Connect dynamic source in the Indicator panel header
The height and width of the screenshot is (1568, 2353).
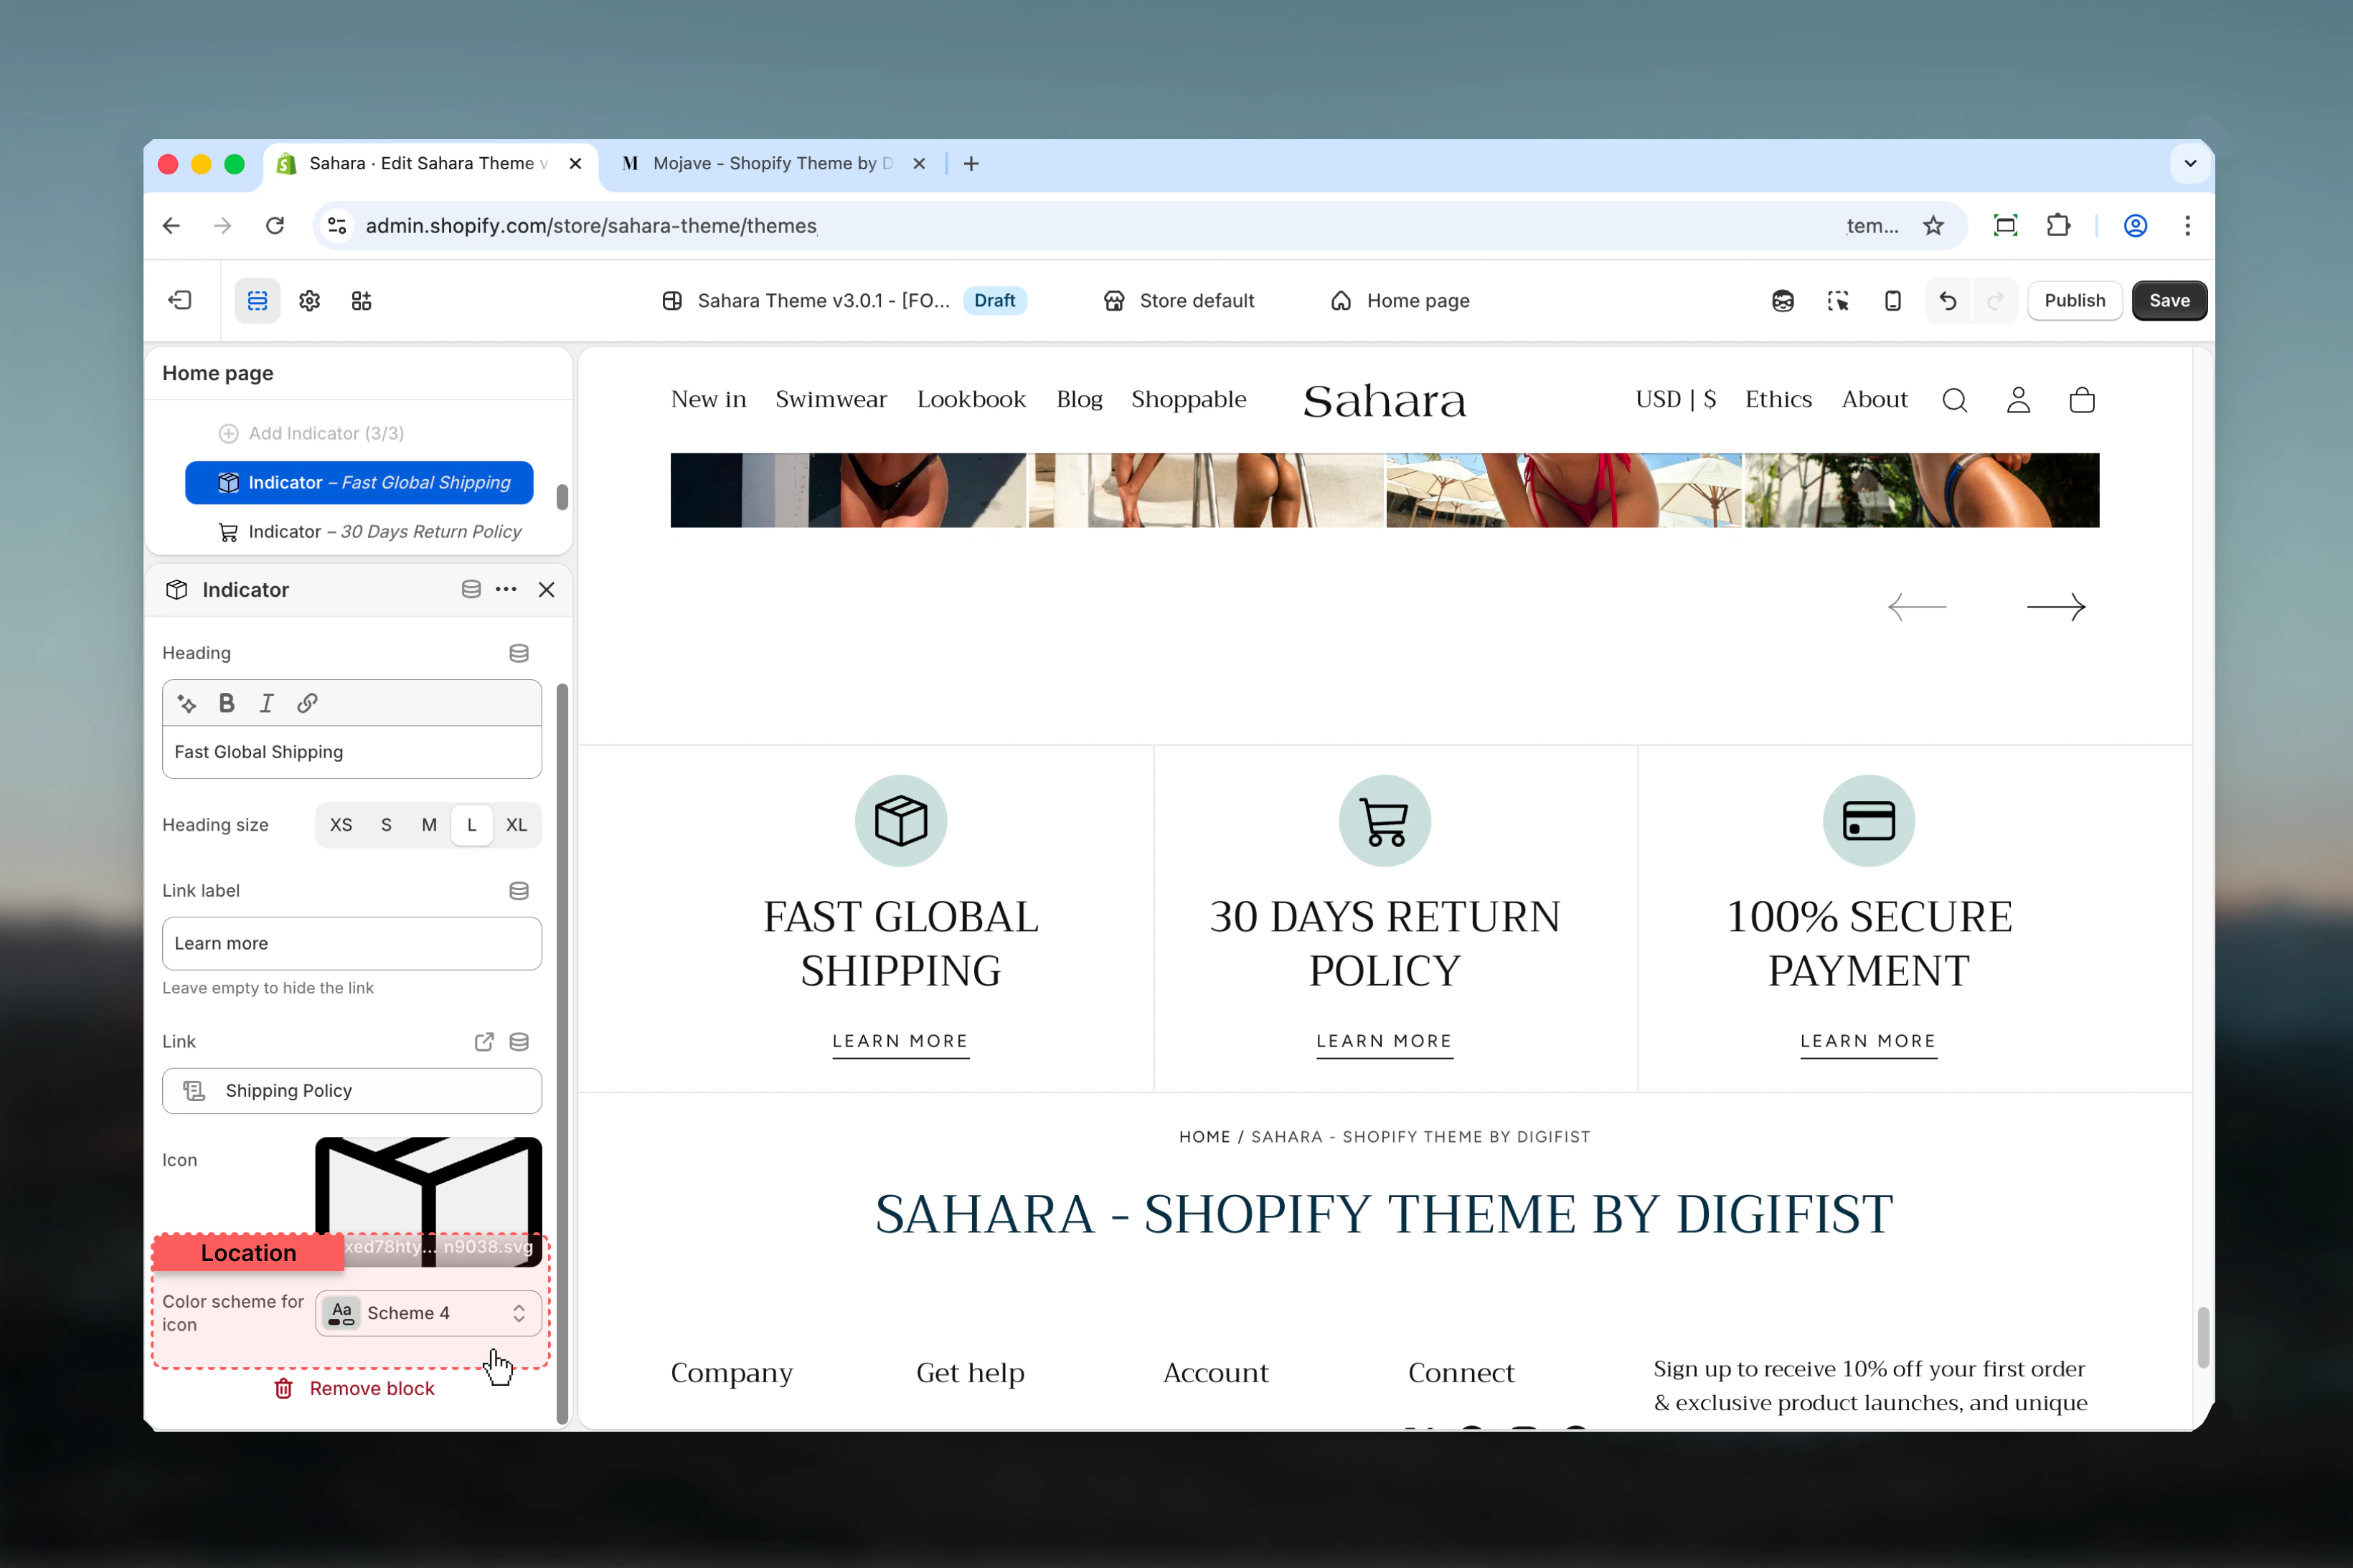click(x=471, y=589)
